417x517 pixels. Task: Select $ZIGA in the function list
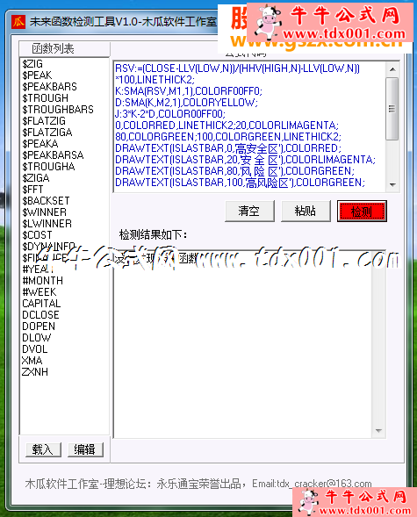point(36,177)
